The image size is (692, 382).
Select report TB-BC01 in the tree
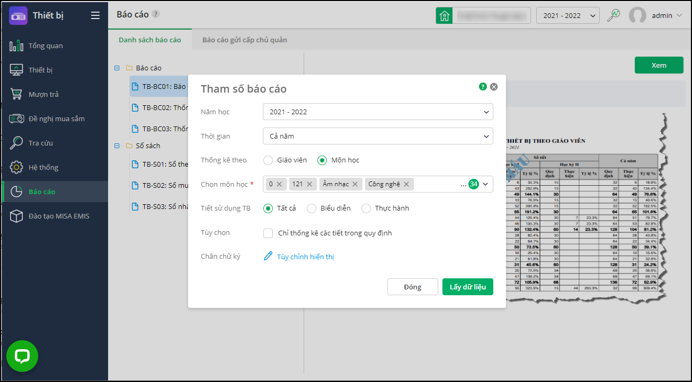pyautogui.click(x=159, y=86)
